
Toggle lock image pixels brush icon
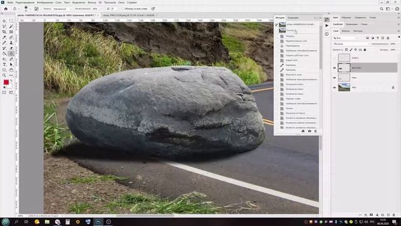click(351, 50)
